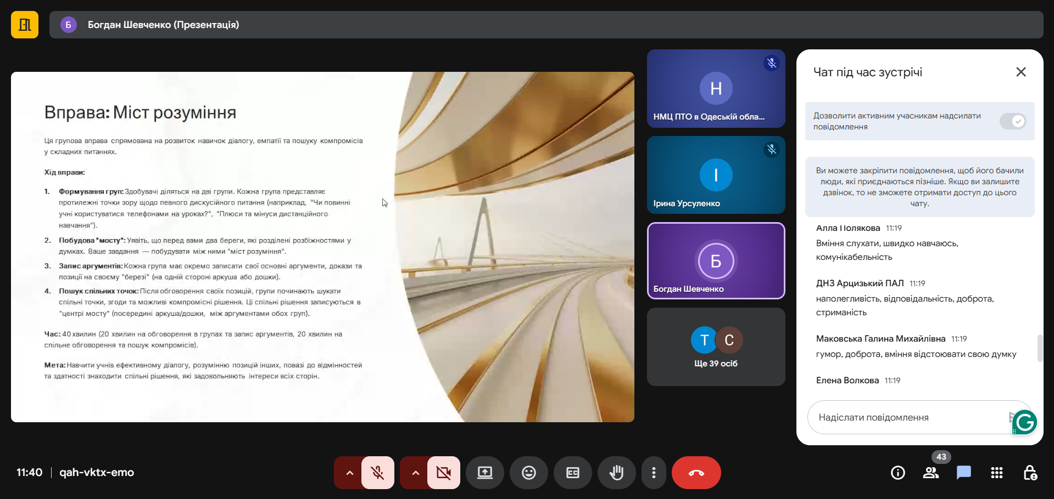
Task: Turn on the camera
Action: [443, 473]
